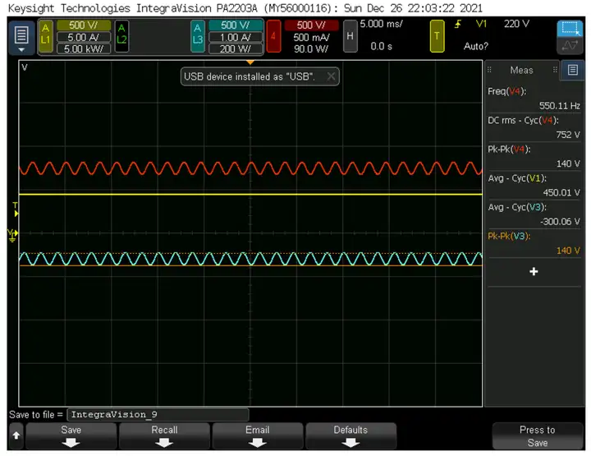Open the Recall softkey menu

point(164,435)
